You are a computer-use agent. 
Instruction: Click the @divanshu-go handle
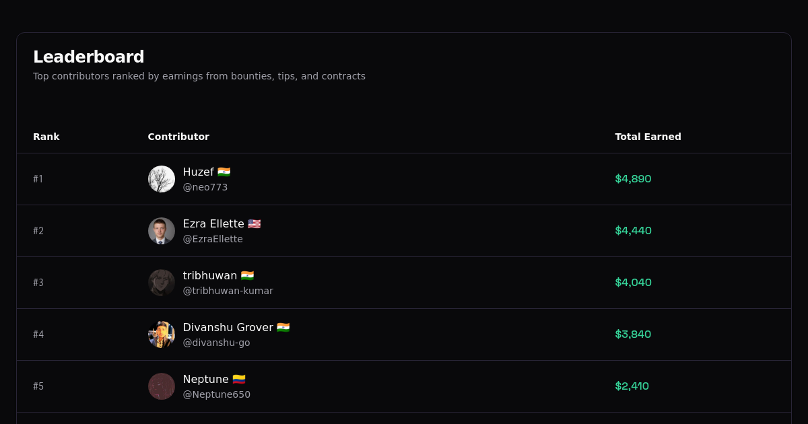pos(216,343)
